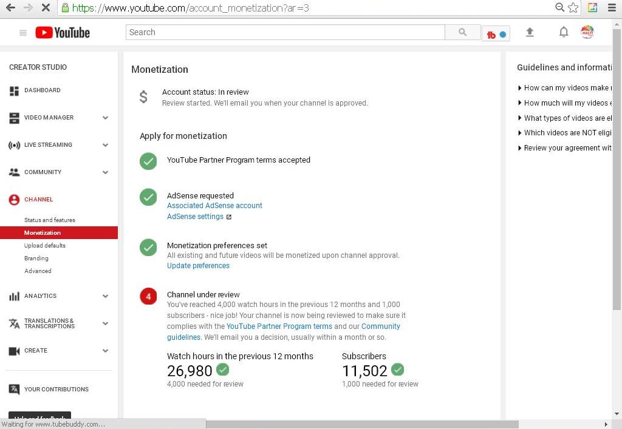Open Branding settings page
The height and width of the screenshot is (429, 622).
pyautogui.click(x=36, y=258)
